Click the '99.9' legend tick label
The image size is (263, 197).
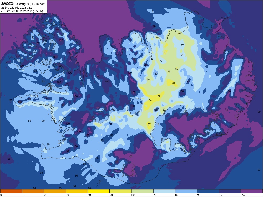tap(243, 195)
